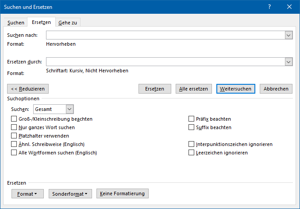Click the Weitersuchen button
This screenshot has width=300, height=209.
(236, 89)
